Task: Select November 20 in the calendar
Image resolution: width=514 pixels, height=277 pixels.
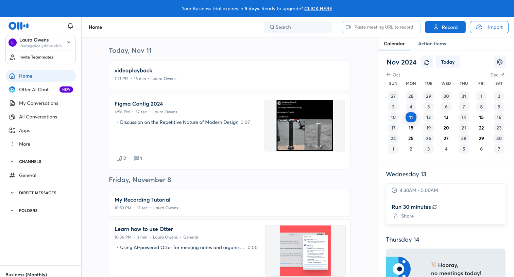Action: tap(446, 128)
